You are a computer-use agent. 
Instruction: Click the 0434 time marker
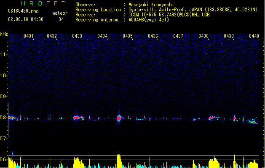tap(102, 36)
